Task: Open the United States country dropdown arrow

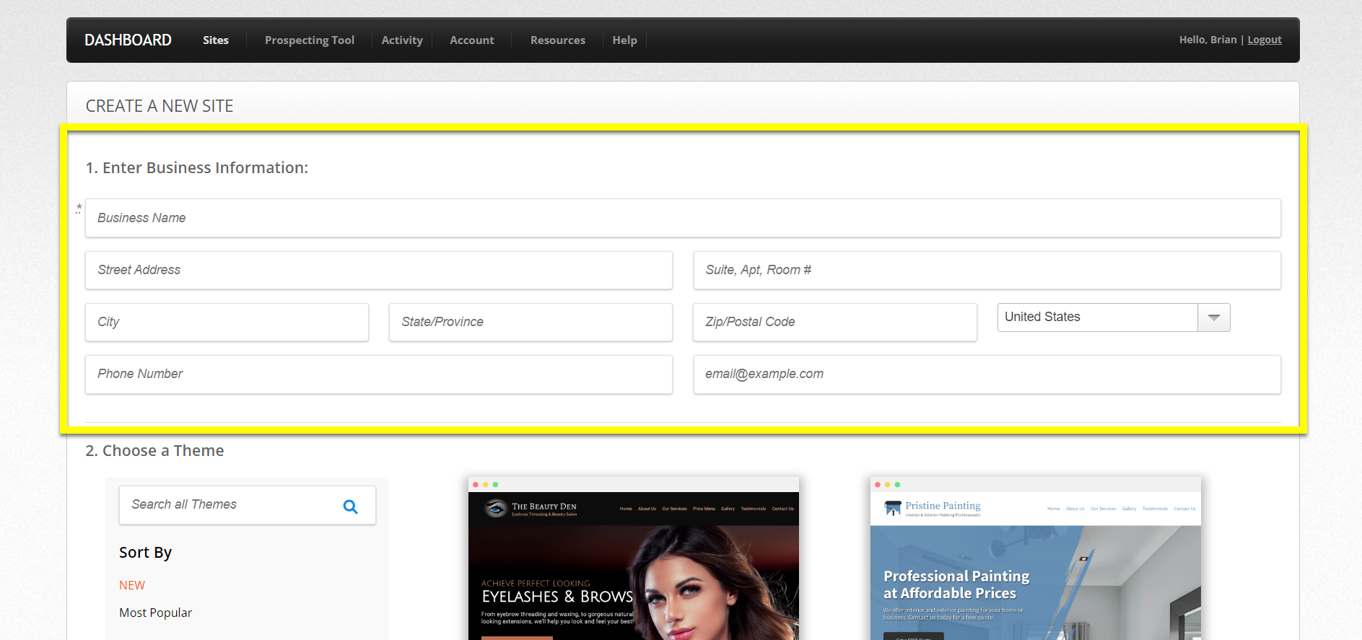Action: tap(1214, 317)
